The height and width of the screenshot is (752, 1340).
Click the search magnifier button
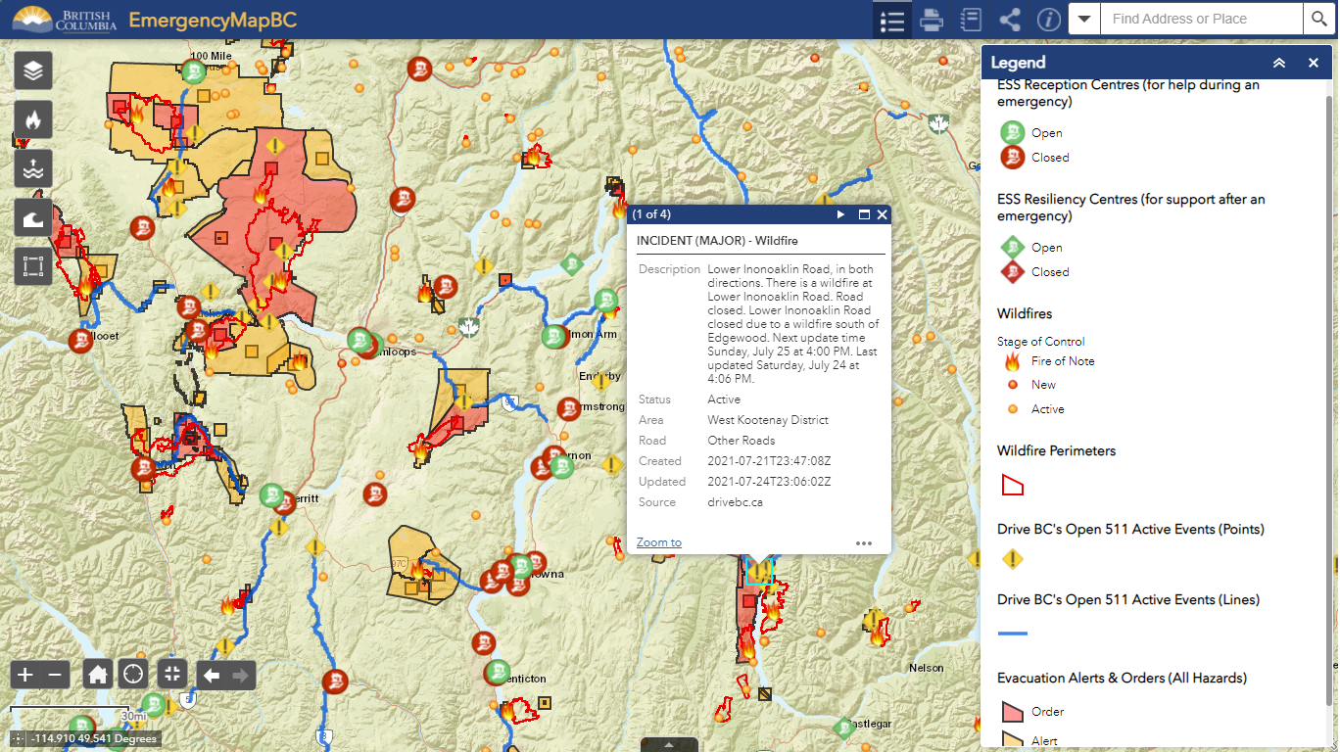point(1318,19)
